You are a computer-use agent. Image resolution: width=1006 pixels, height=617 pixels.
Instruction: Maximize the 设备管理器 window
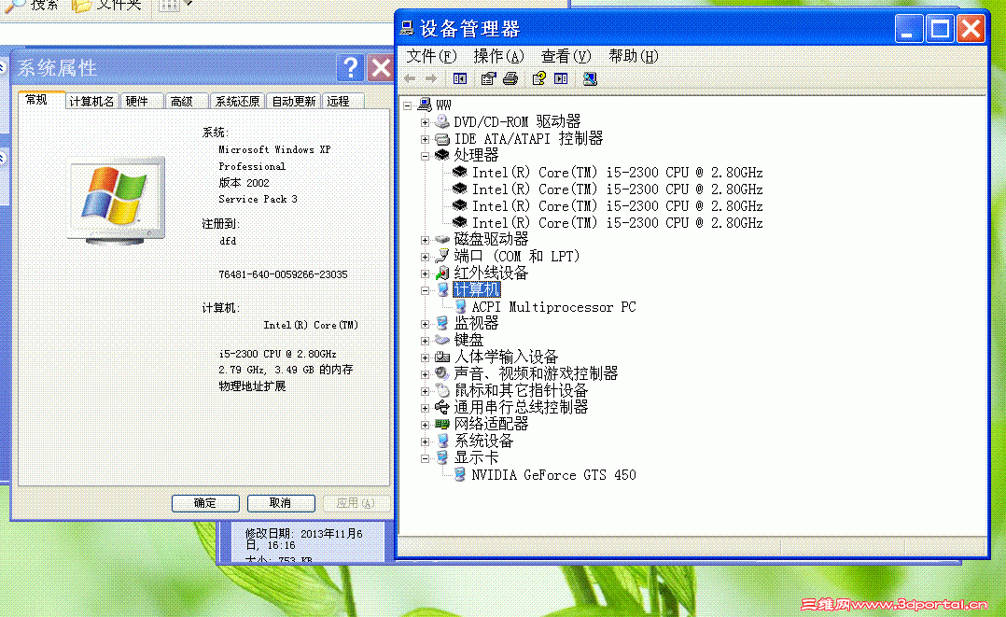tap(940, 29)
